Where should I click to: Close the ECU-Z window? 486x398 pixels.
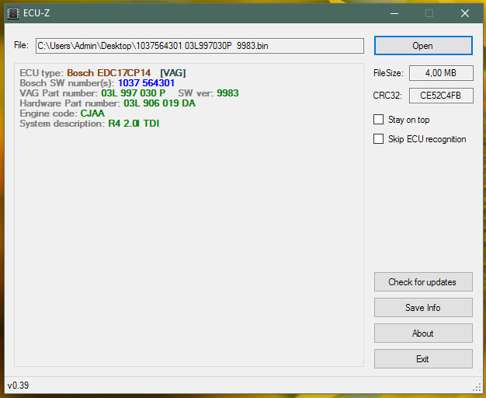tap(464, 13)
